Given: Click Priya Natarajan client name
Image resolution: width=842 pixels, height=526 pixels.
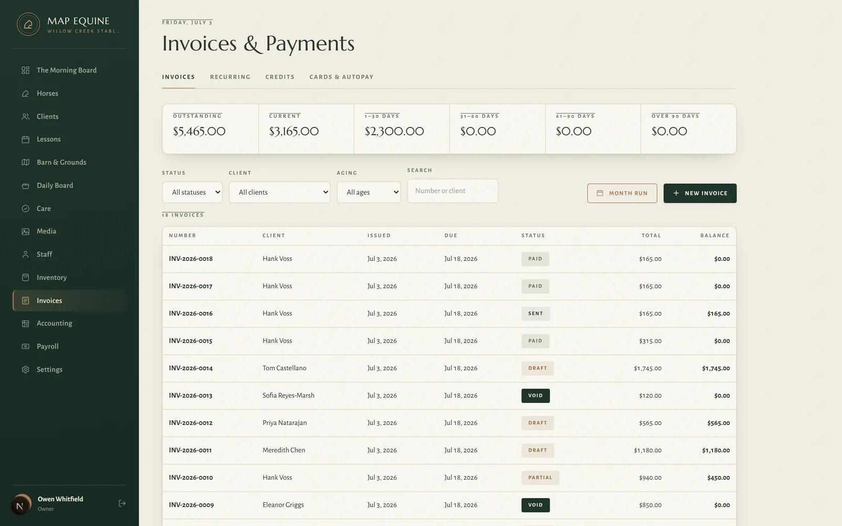Looking at the screenshot, I should [x=285, y=423].
